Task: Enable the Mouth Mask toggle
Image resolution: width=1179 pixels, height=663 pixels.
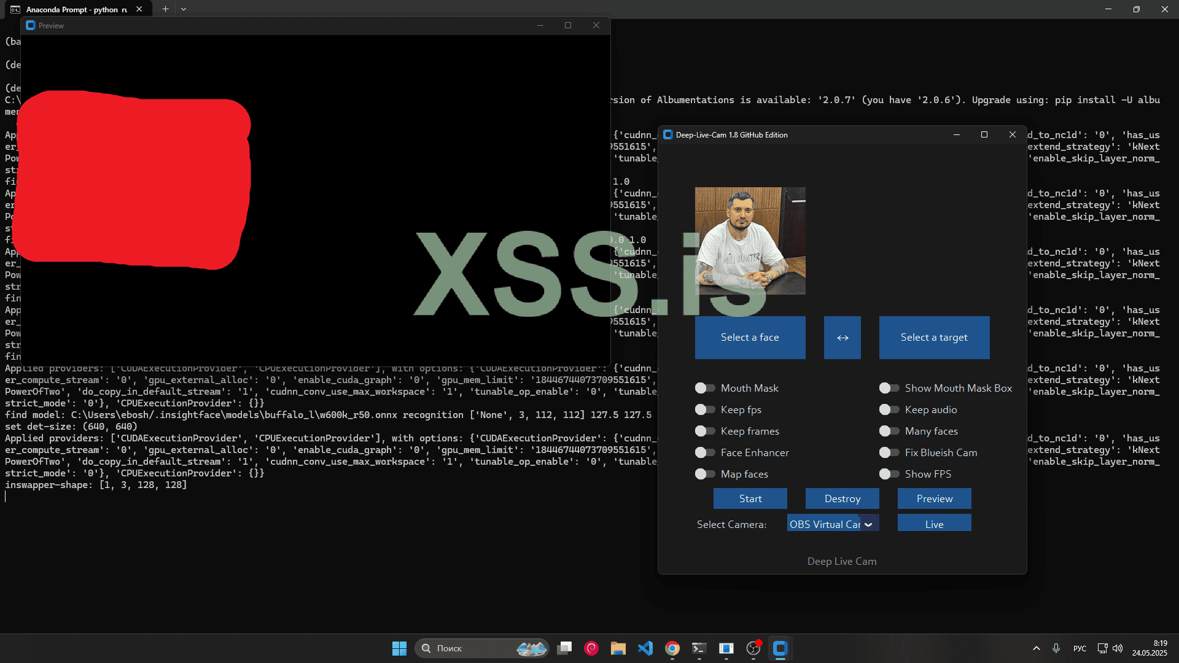Action: pos(705,388)
